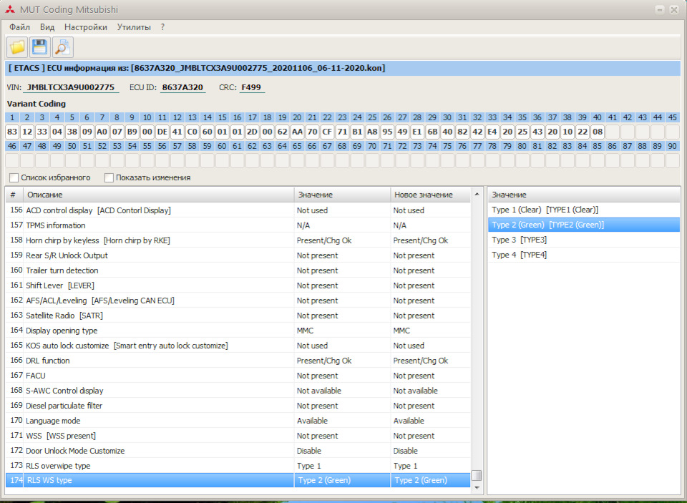This screenshot has width=687, height=503.
Task: Click the VIN field JMBLTCX3A9U002775
Action: coord(71,87)
